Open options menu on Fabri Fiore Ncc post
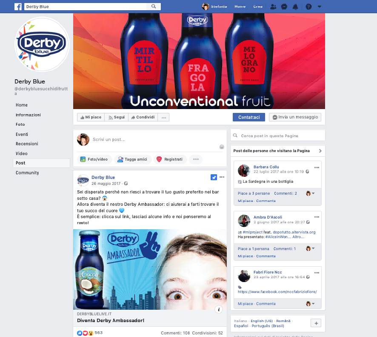The image size is (377, 337). [x=317, y=273]
